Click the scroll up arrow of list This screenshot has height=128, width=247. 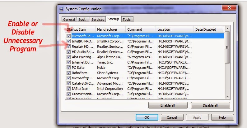(227, 29)
